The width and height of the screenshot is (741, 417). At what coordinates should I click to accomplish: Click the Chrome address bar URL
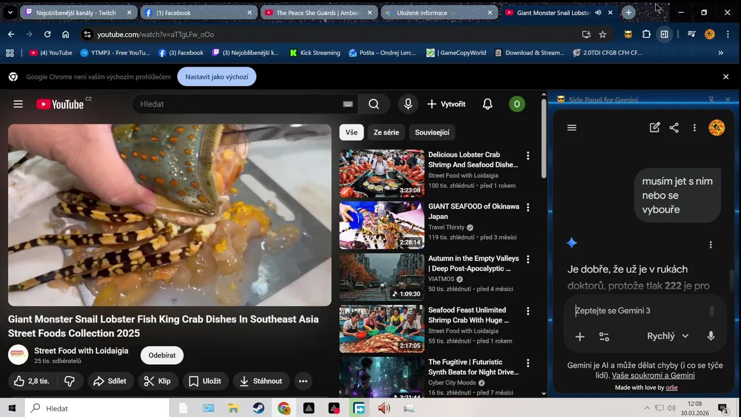155,35
